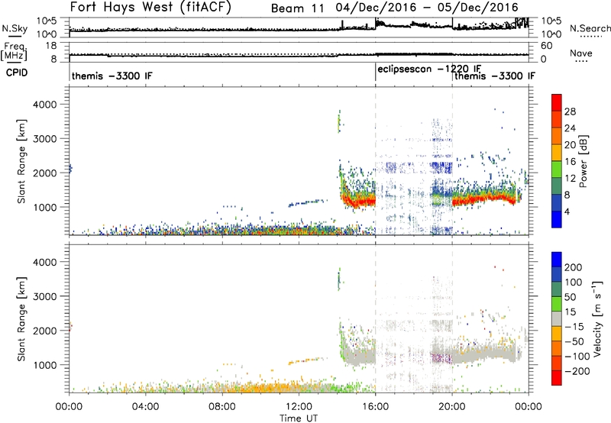Screen dimensions: 611x423
Task: Click the vertical dashed marker at 20:00 in velocity panel
Action: coord(452,318)
